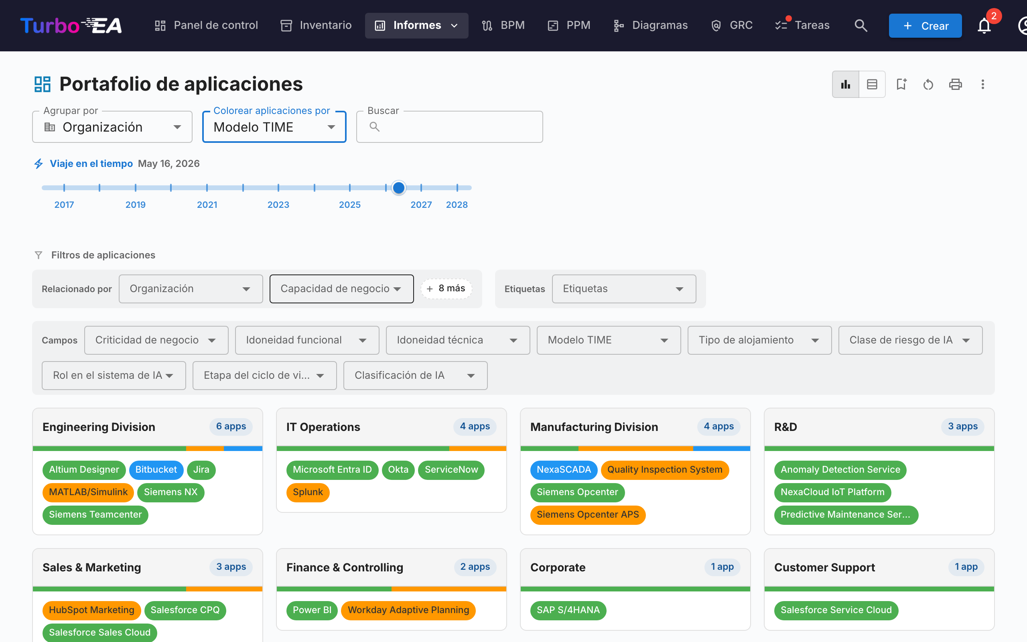
Task: Click the Bitbucket app chip
Action: click(x=156, y=469)
